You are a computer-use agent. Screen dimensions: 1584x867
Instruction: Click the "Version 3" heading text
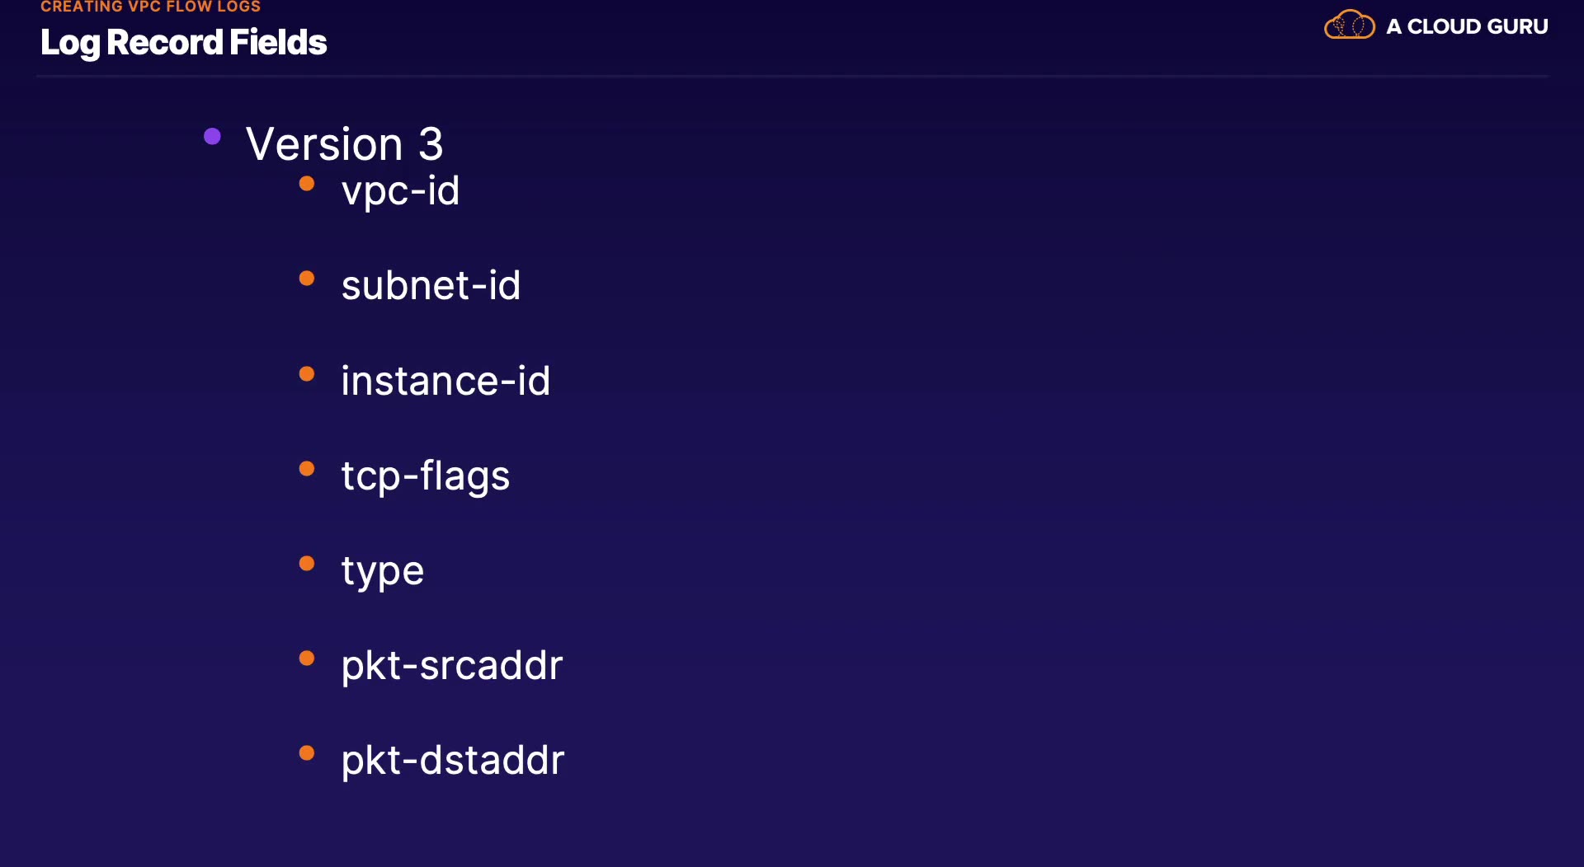344,144
